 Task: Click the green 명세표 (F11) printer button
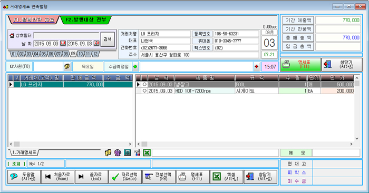click(300, 64)
